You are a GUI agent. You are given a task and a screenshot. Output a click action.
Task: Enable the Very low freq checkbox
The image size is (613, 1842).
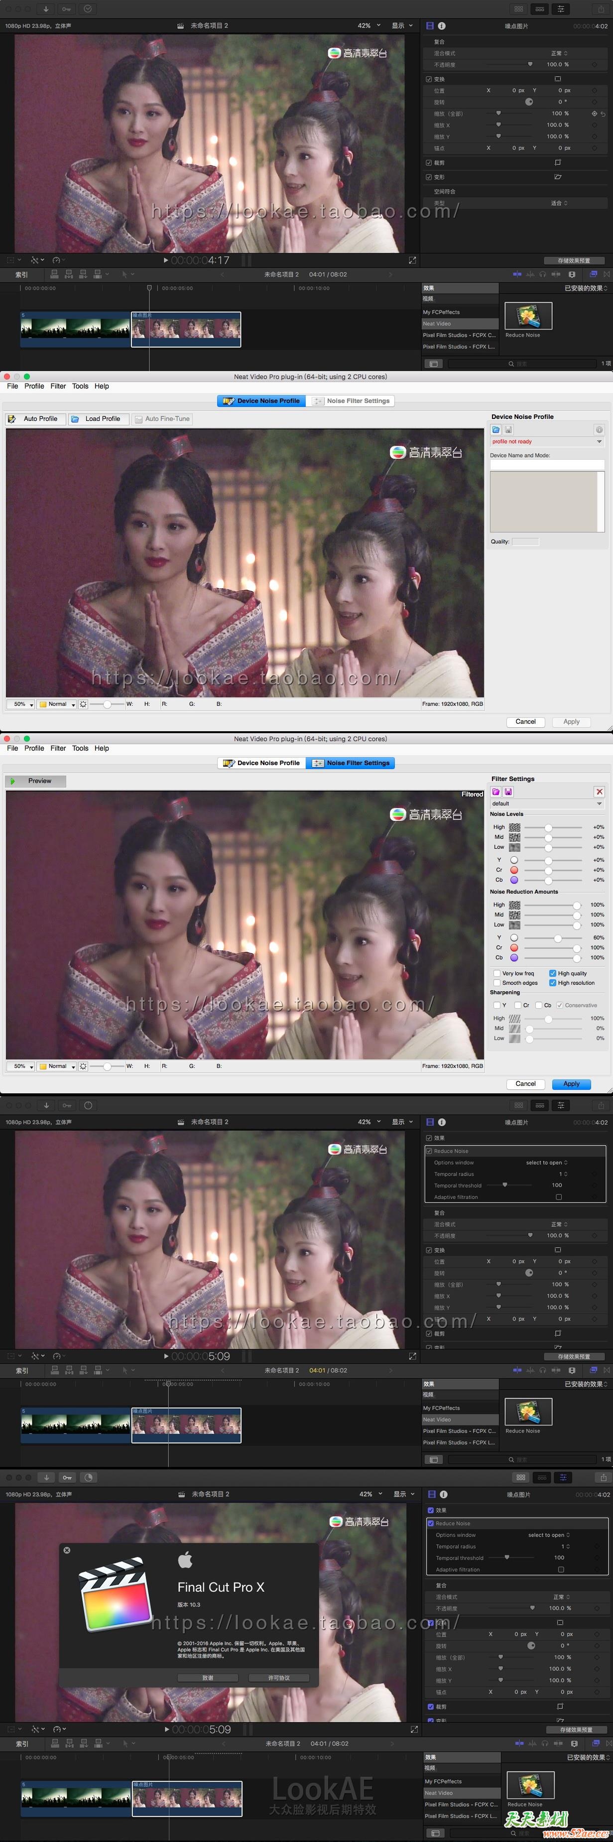(496, 973)
